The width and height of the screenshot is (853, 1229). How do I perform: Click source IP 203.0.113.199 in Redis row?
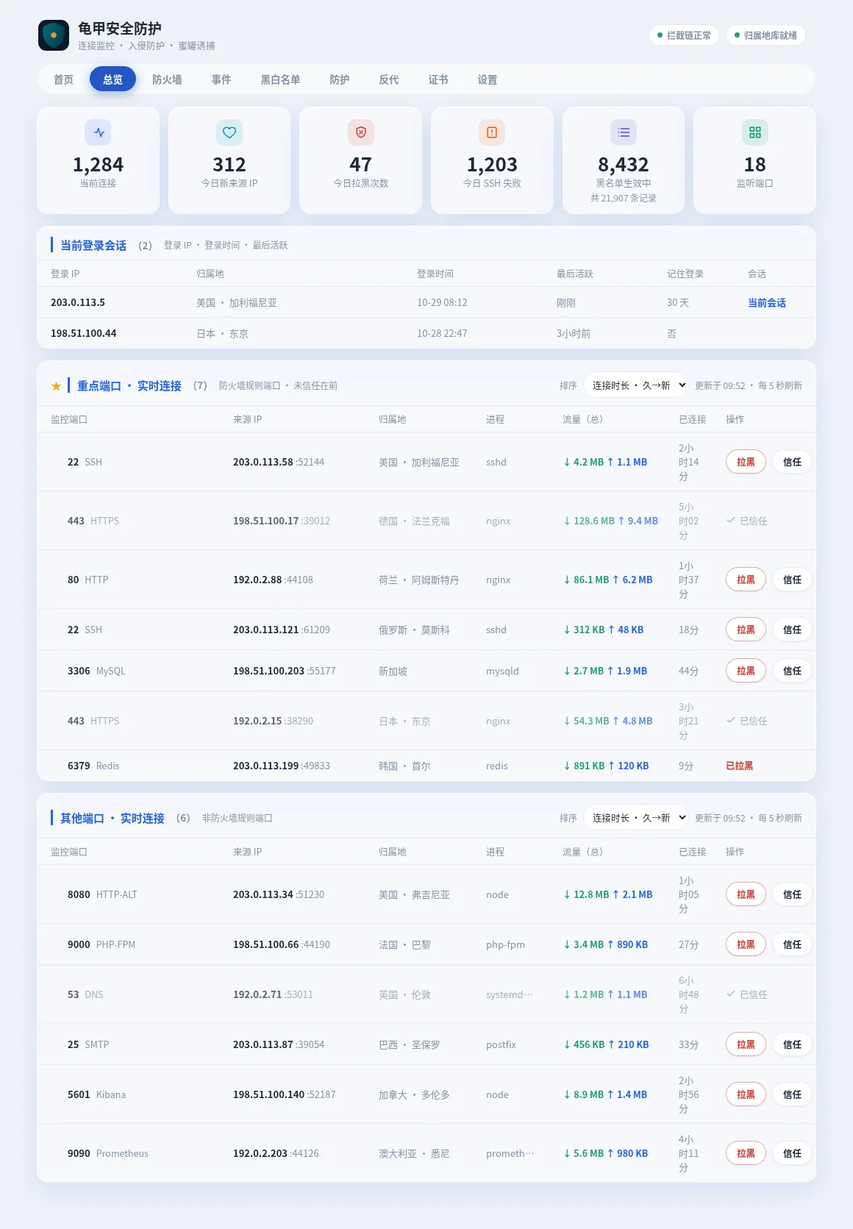tap(265, 766)
